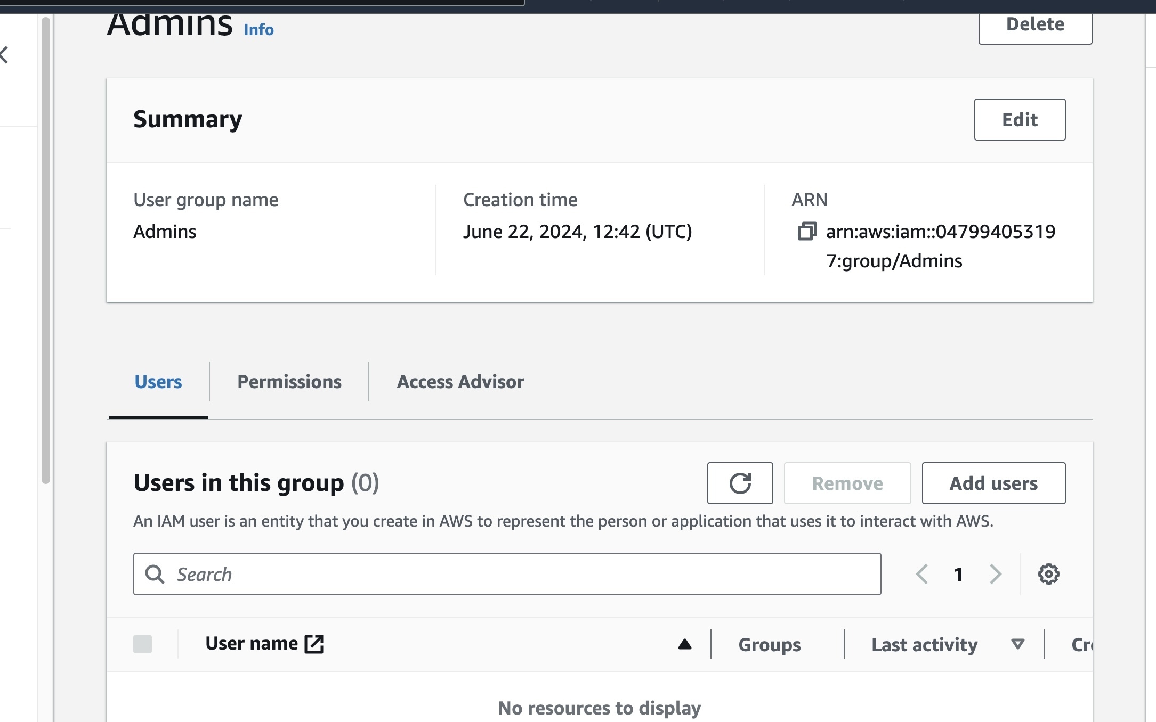
Task: Click the search magnifier icon
Action: click(155, 574)
